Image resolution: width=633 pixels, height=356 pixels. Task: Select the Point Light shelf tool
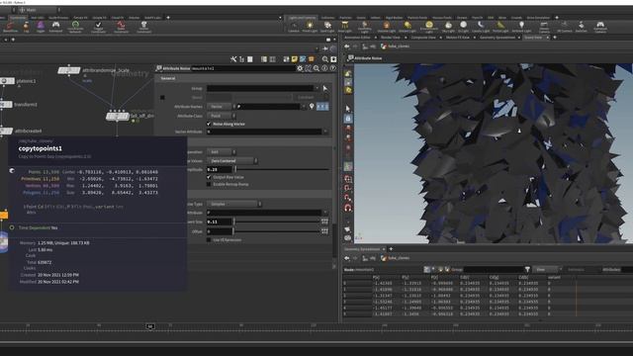[310, 27]
